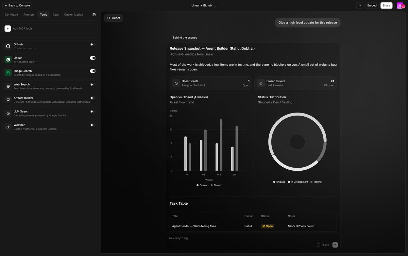The height and width of the screenshot is (256, 408).
Task: Switch on the Weather toggle
Action: 92,125
